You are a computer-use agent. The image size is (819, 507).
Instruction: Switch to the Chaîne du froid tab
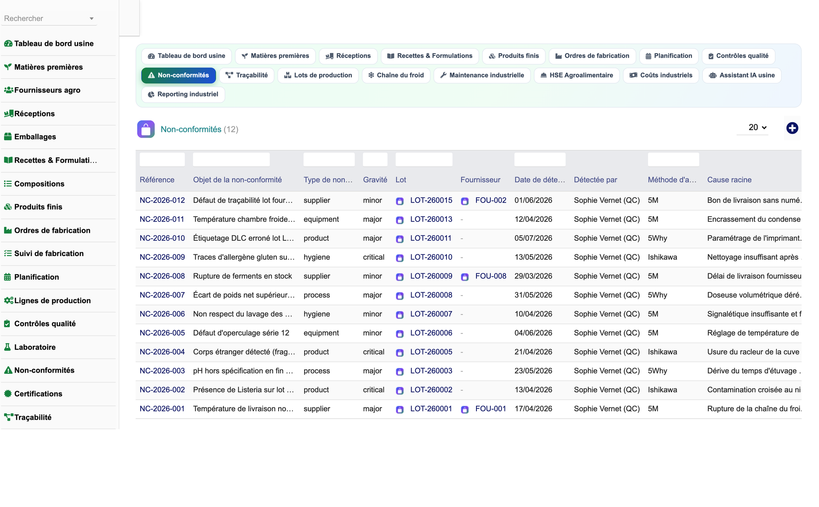[396, 75]
